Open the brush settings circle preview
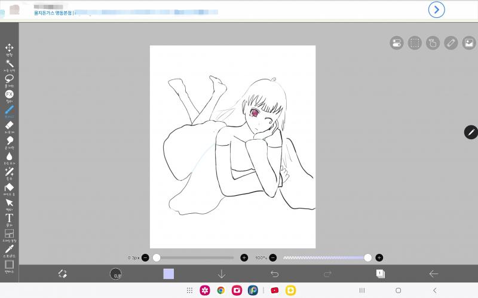The width and height of the screenshot is (478, 298). (116, 274)
